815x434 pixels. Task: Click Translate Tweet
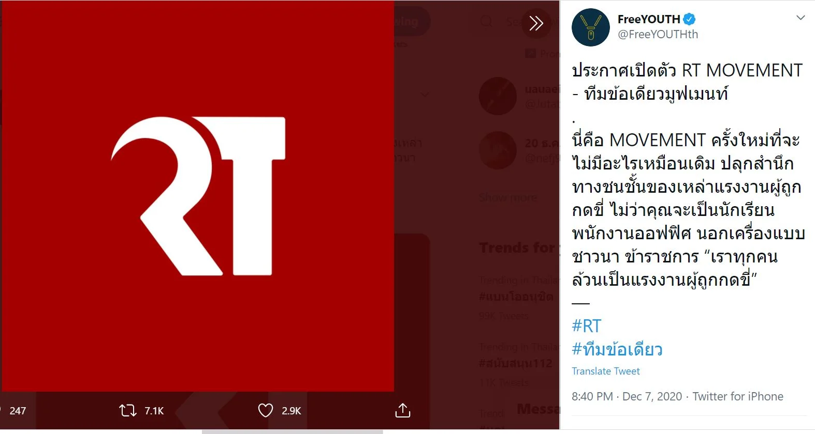click(x=606, y=371)
